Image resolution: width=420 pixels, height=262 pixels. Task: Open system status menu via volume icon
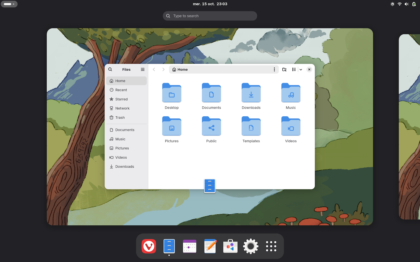[x=407, y=4]
